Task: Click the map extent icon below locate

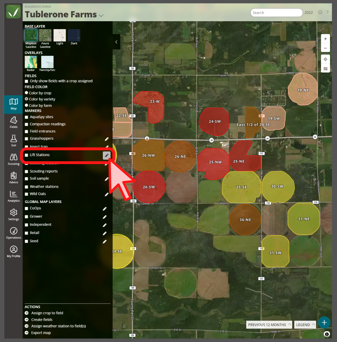Action: pos(325,68)
